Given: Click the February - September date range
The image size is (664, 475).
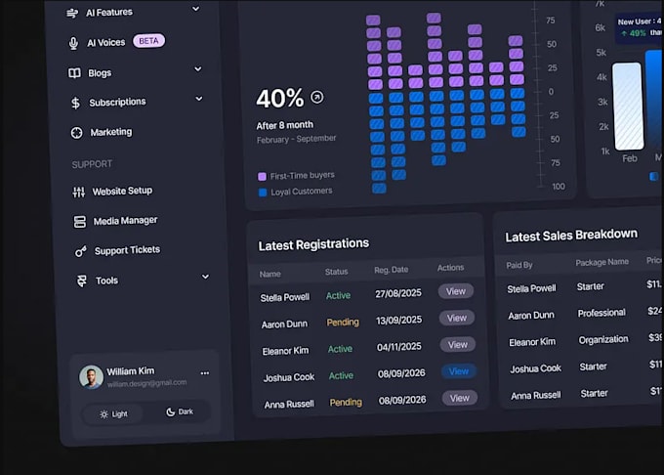Looking at the screenshot, I should pos(297,139).
